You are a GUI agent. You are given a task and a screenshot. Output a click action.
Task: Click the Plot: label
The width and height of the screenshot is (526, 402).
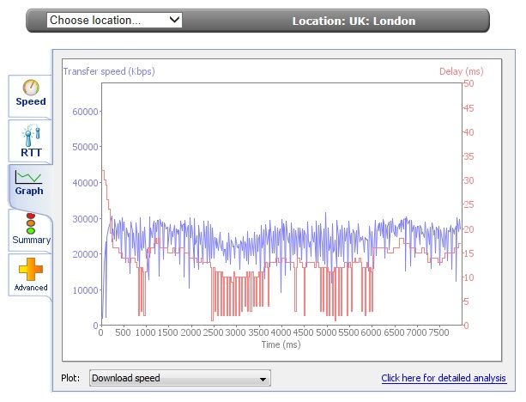(x=70, y=378)
